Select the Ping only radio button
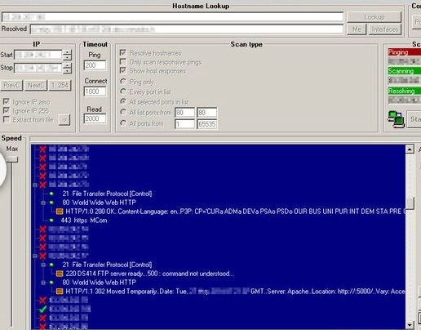The image size is (421, 330). (x=123, y=81)
